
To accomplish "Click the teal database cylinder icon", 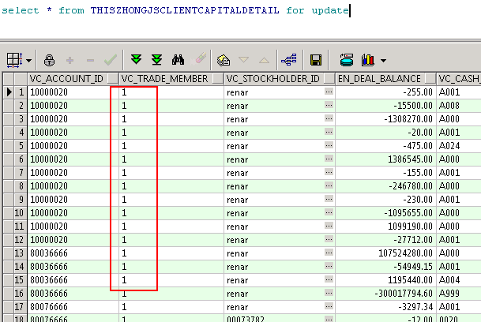I will [x=347, y=60].
